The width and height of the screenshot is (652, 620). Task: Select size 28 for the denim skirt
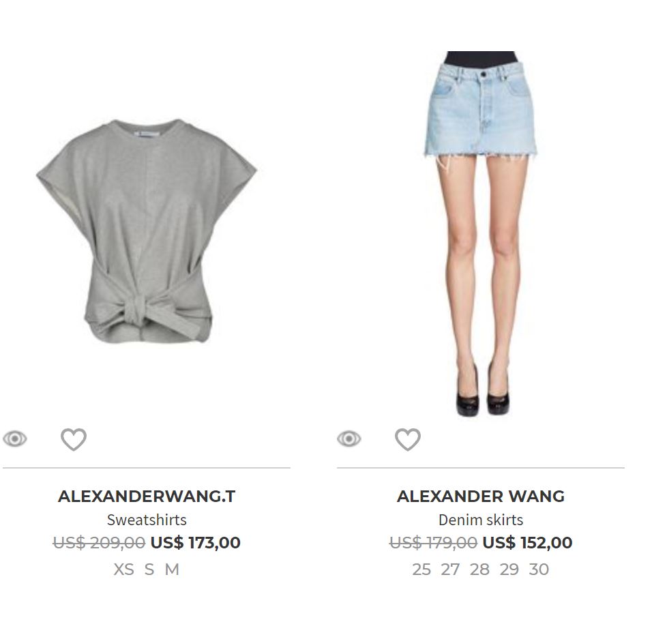coord(480,570)
